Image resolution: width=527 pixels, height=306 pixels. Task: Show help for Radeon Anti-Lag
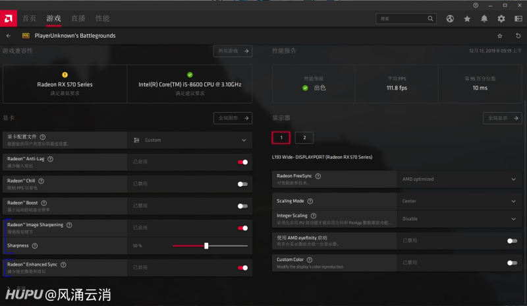pos(51,159)
